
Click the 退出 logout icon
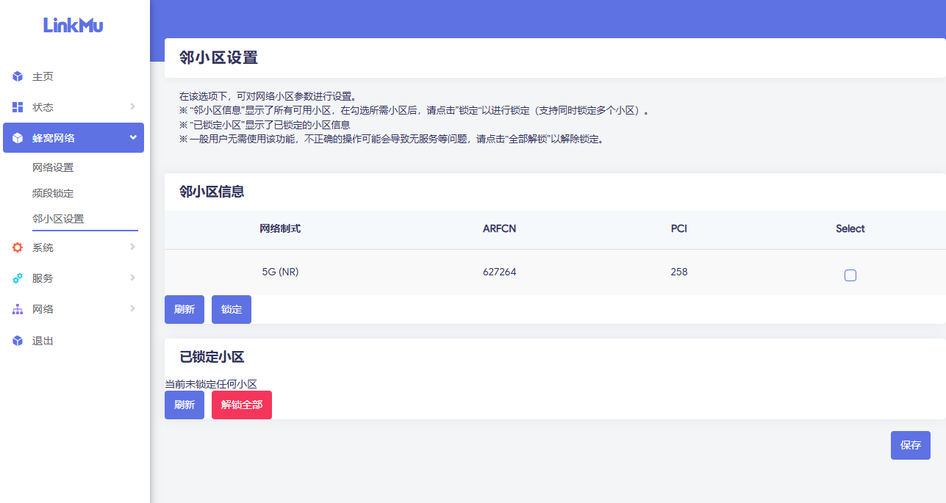coord(18,341)
